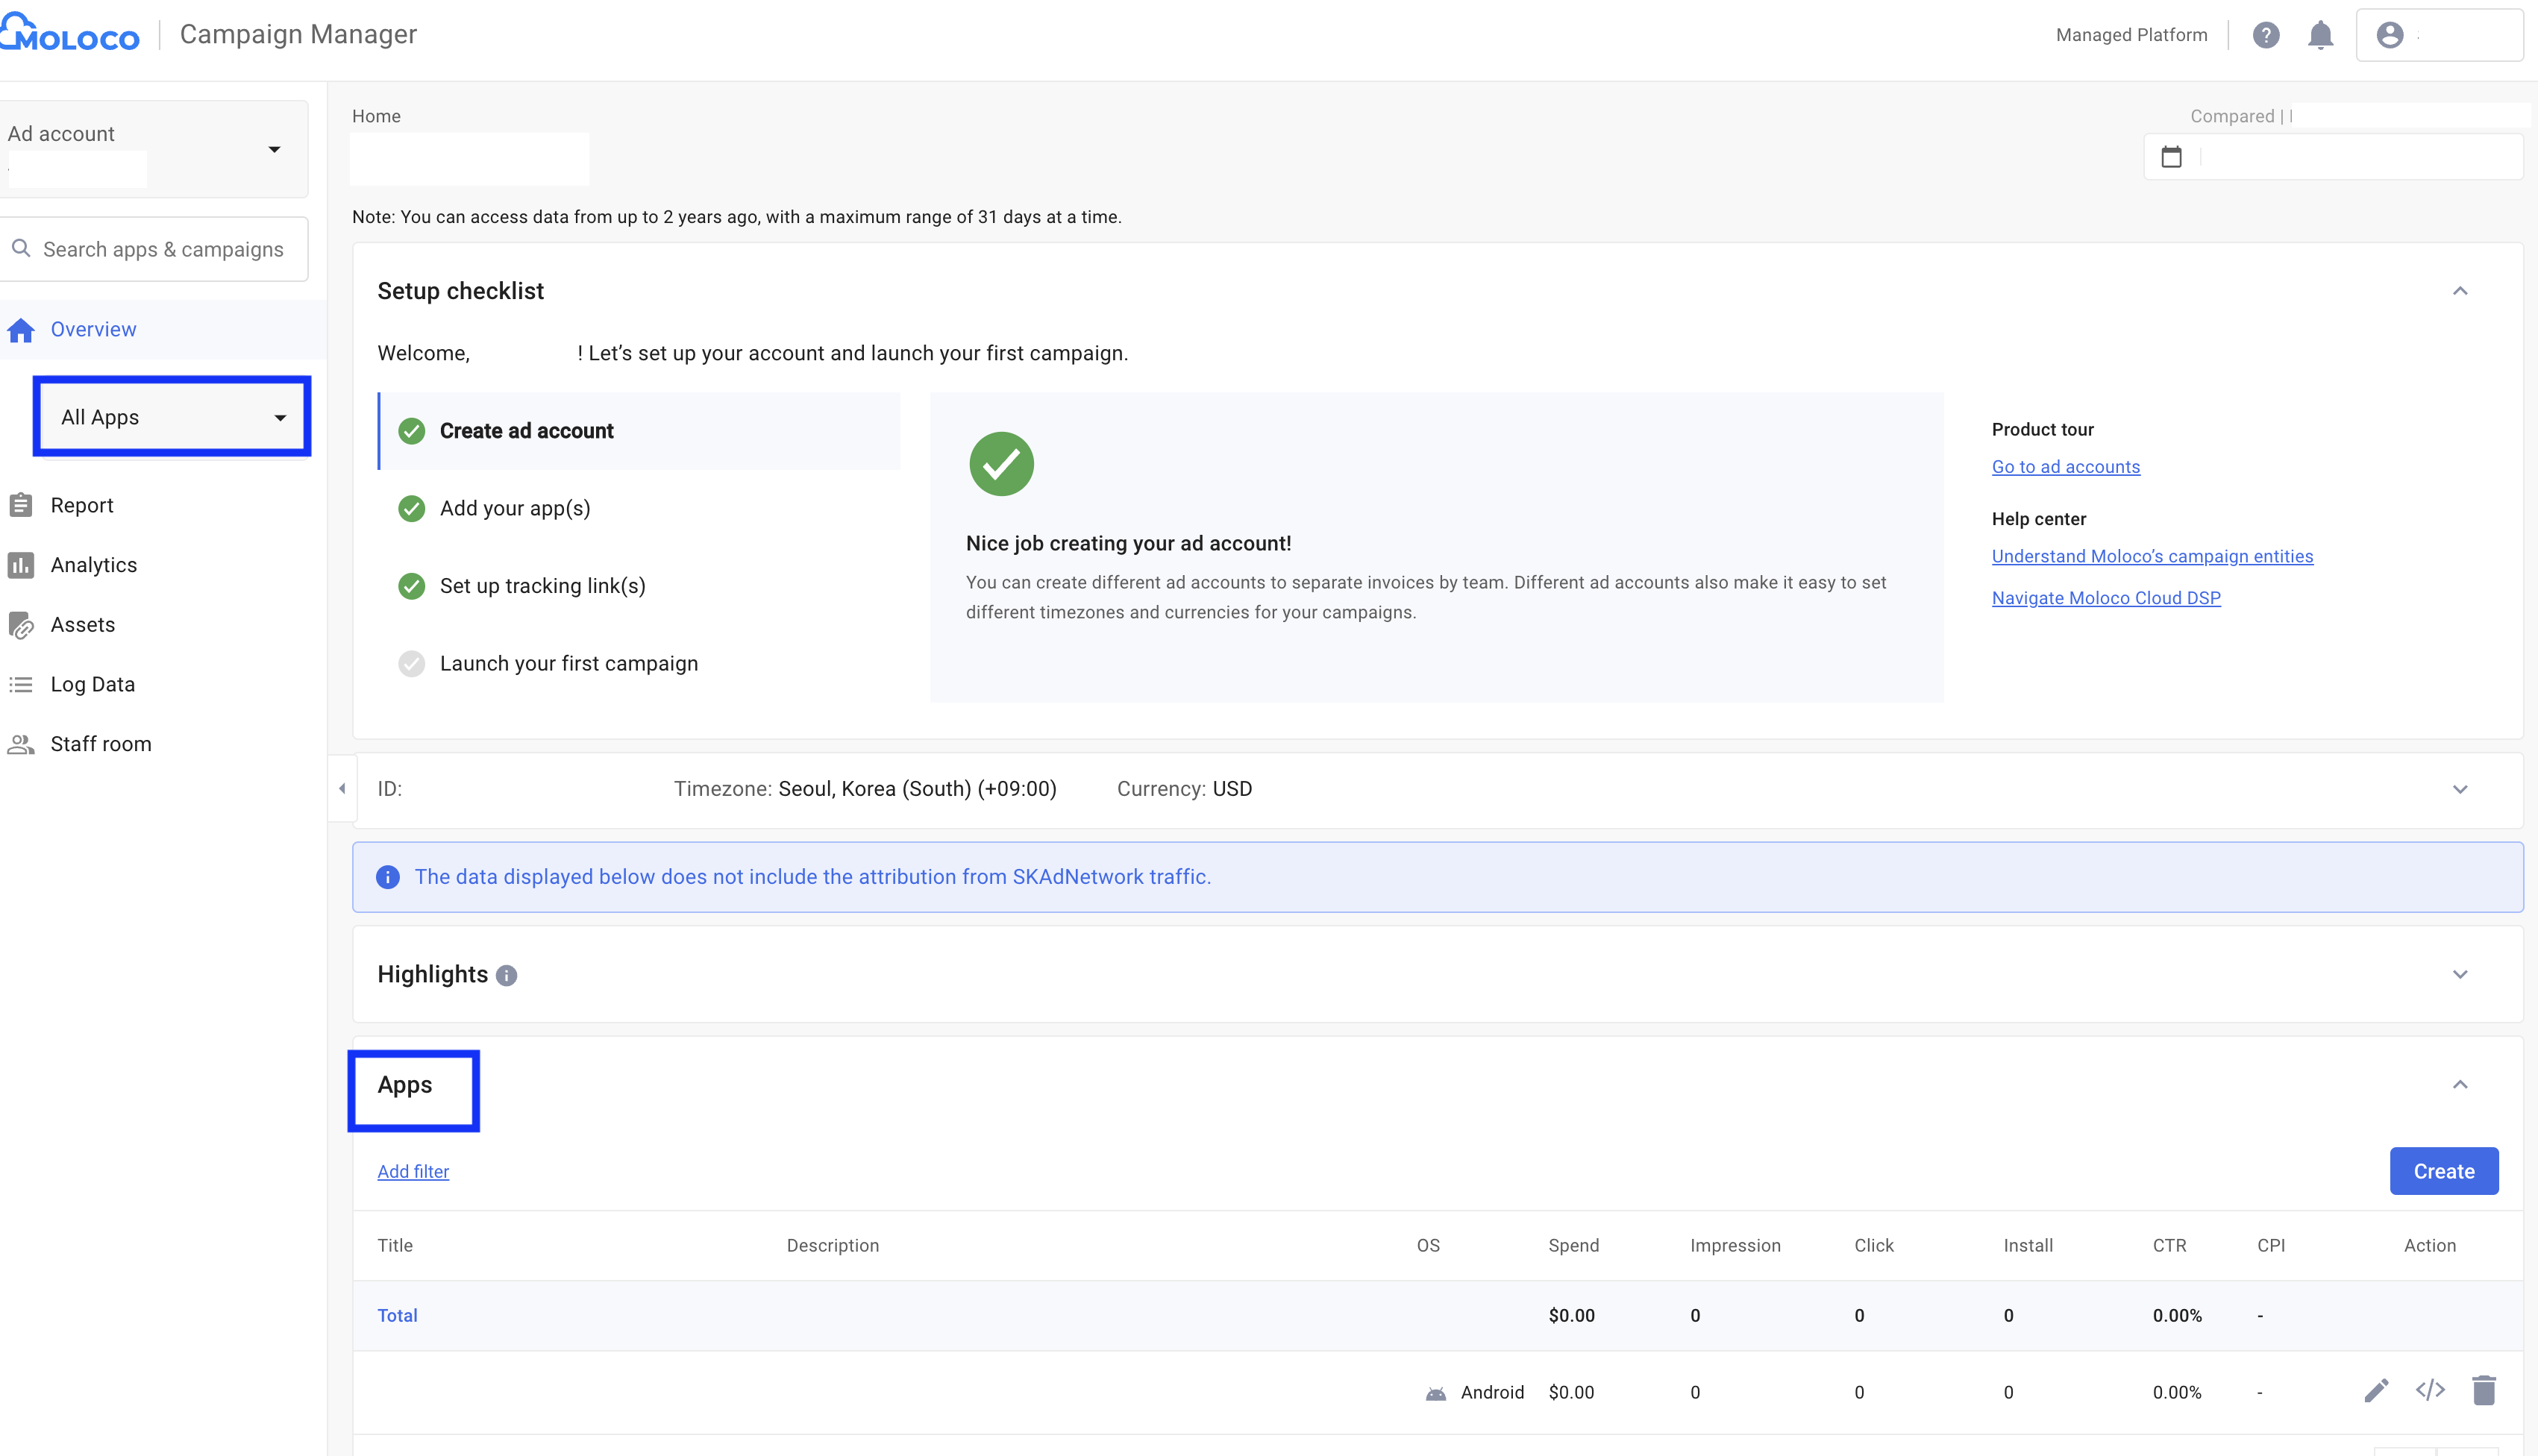
Task: Select the Set up tracking link(s) step
Action: (x=542, y=586)
